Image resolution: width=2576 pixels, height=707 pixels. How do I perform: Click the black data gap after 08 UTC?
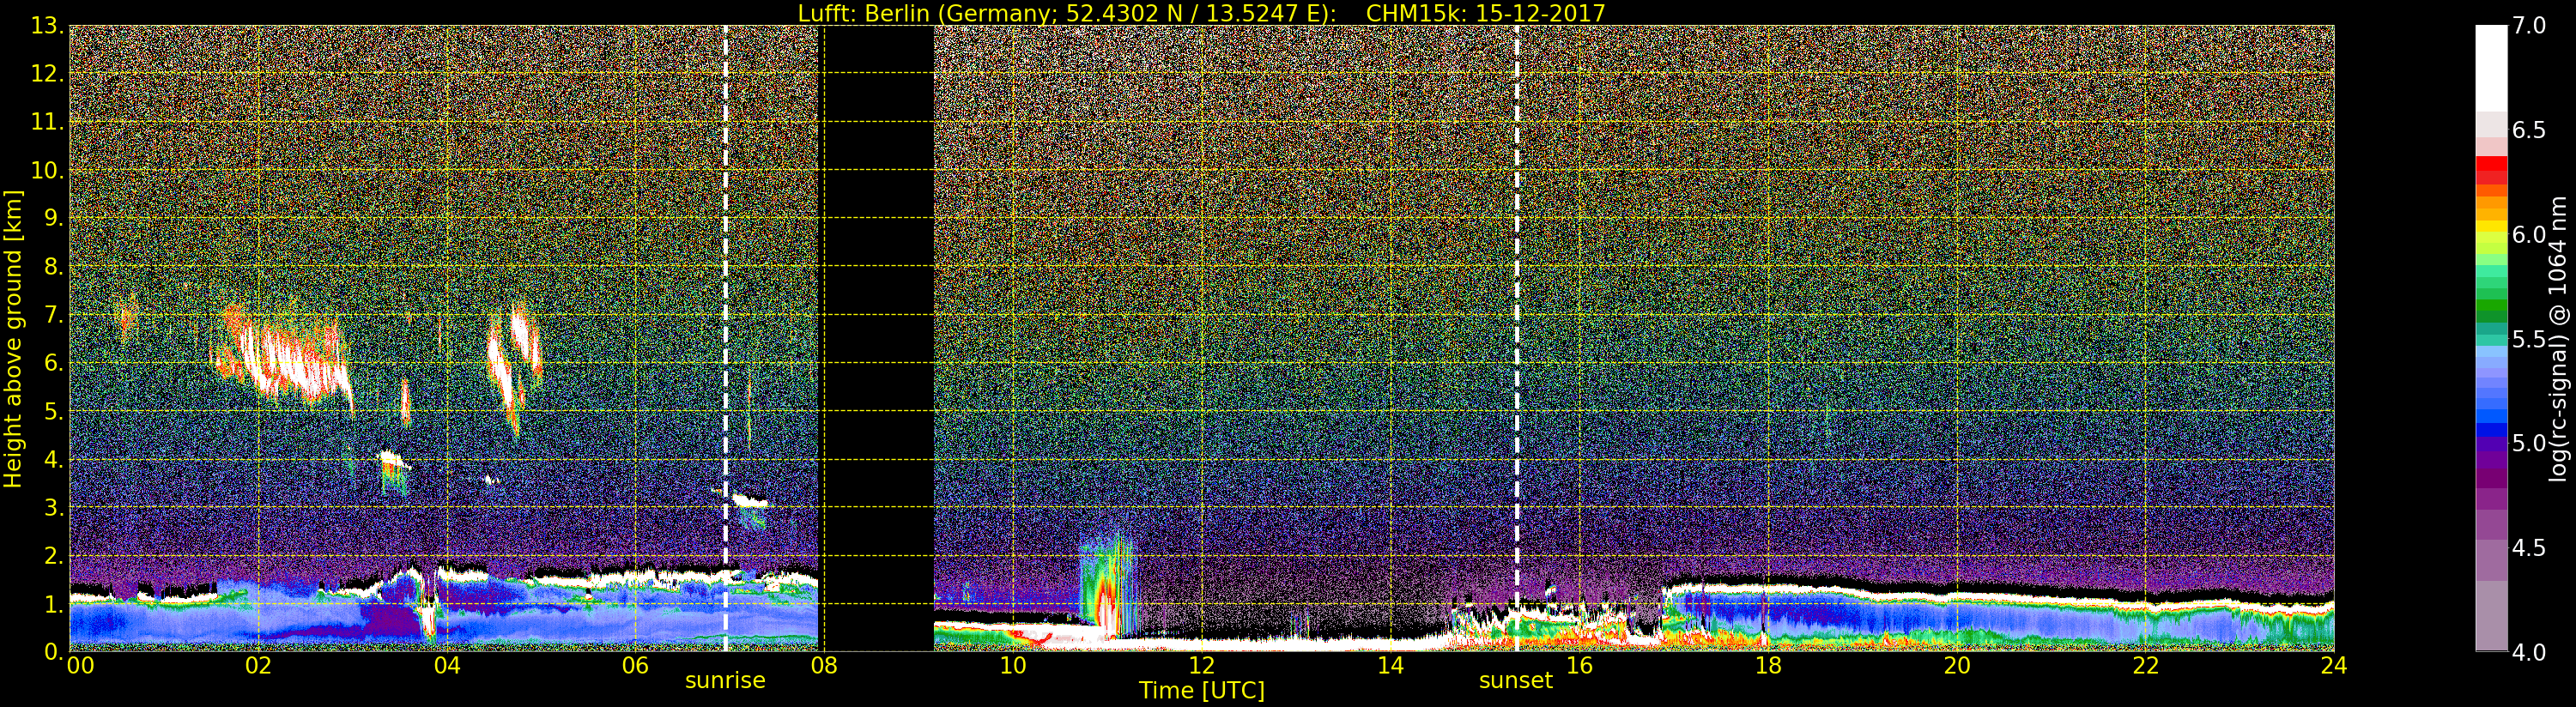pos(877,338)
